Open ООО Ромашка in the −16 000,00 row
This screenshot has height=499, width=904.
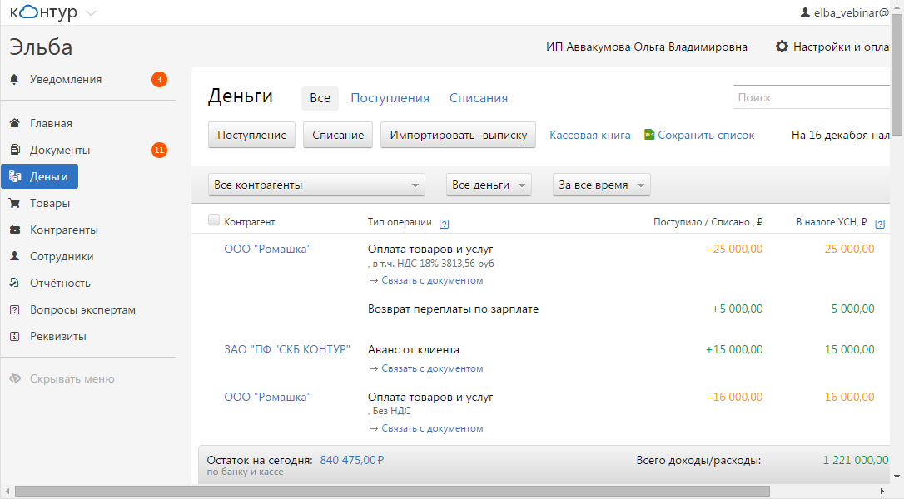(x=267, y=397)
